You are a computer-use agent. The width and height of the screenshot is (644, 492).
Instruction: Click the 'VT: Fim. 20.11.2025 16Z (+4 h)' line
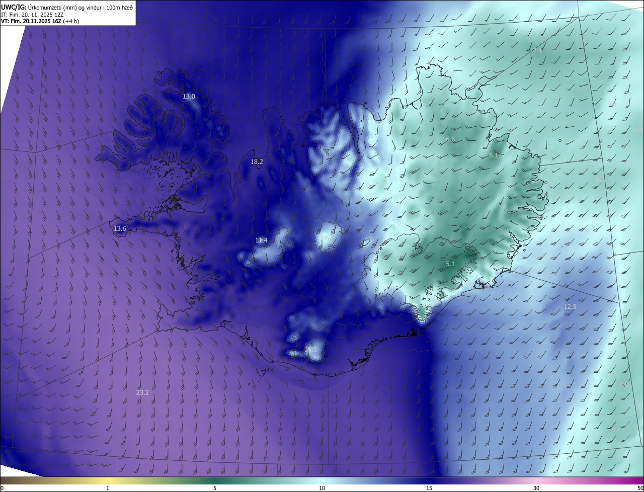pyautogui.click(x=40, y=21)
